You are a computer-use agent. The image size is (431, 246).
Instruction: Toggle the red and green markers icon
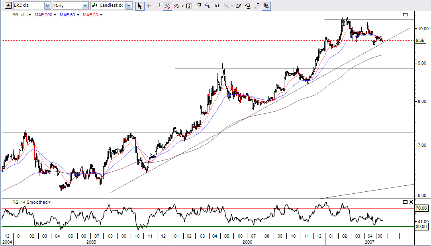(266, 6)
